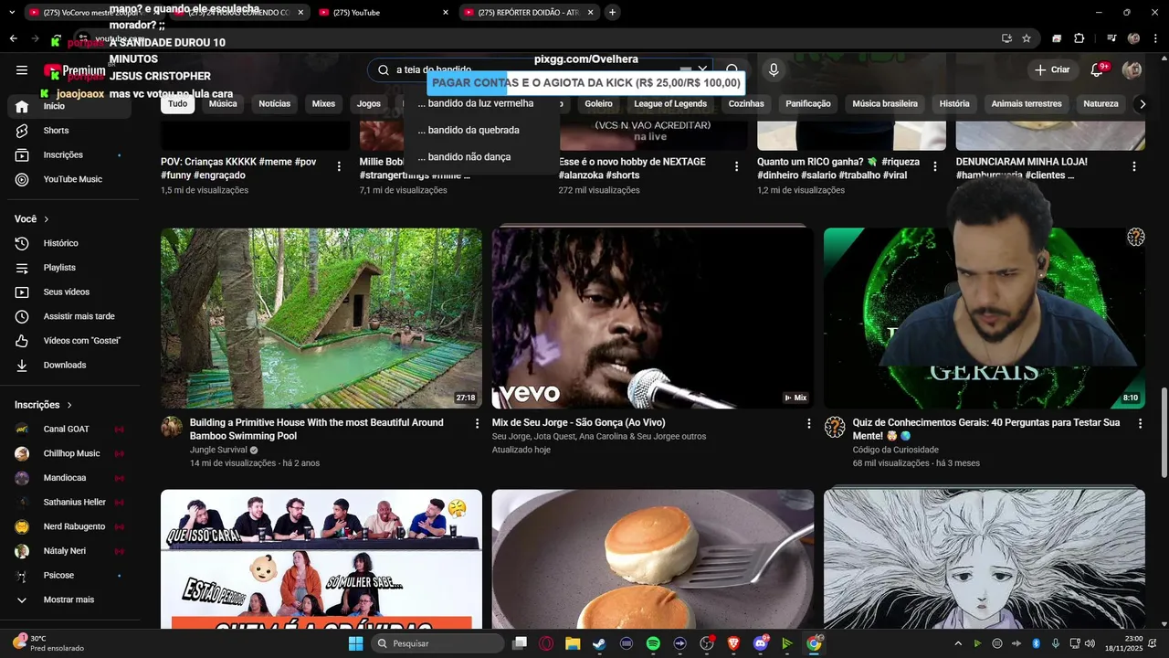The width and height of the screenshot is (1169, 658).
Task: Select the Música filter chip
Action: [x=223, y=104]
